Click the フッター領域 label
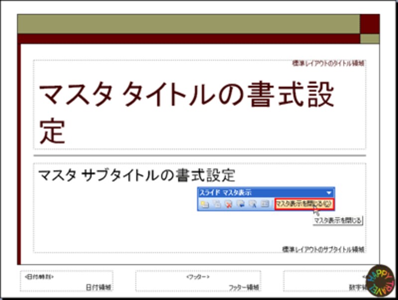The width and height of the screenshot is (398, 300). (x=244, y=288)
